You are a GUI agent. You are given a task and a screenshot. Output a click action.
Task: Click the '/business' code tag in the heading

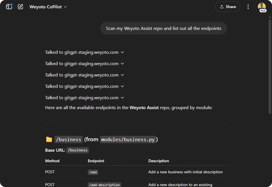click(x=69, y=139)
